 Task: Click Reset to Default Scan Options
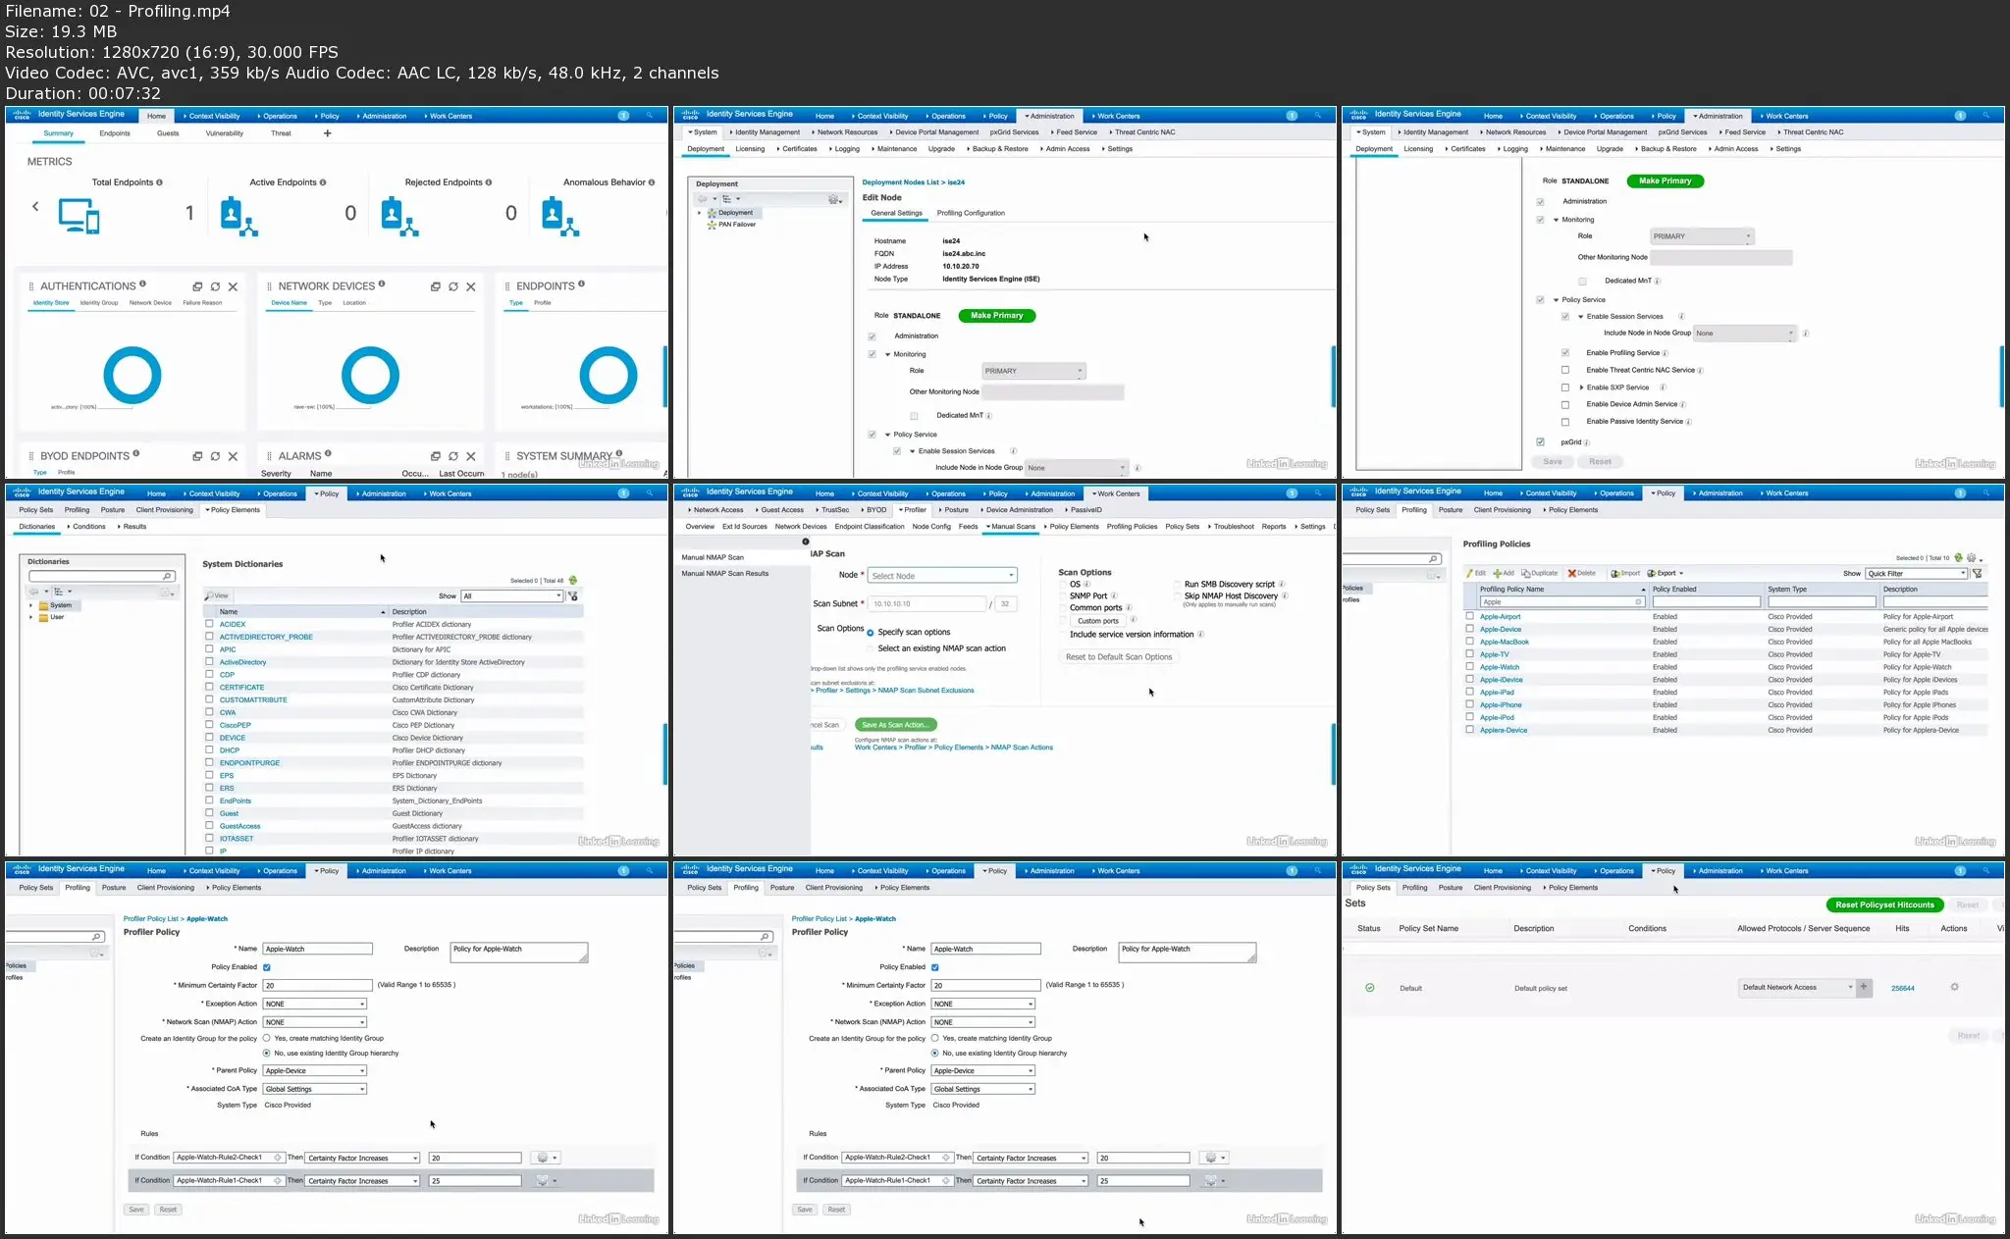point(1119,657)
